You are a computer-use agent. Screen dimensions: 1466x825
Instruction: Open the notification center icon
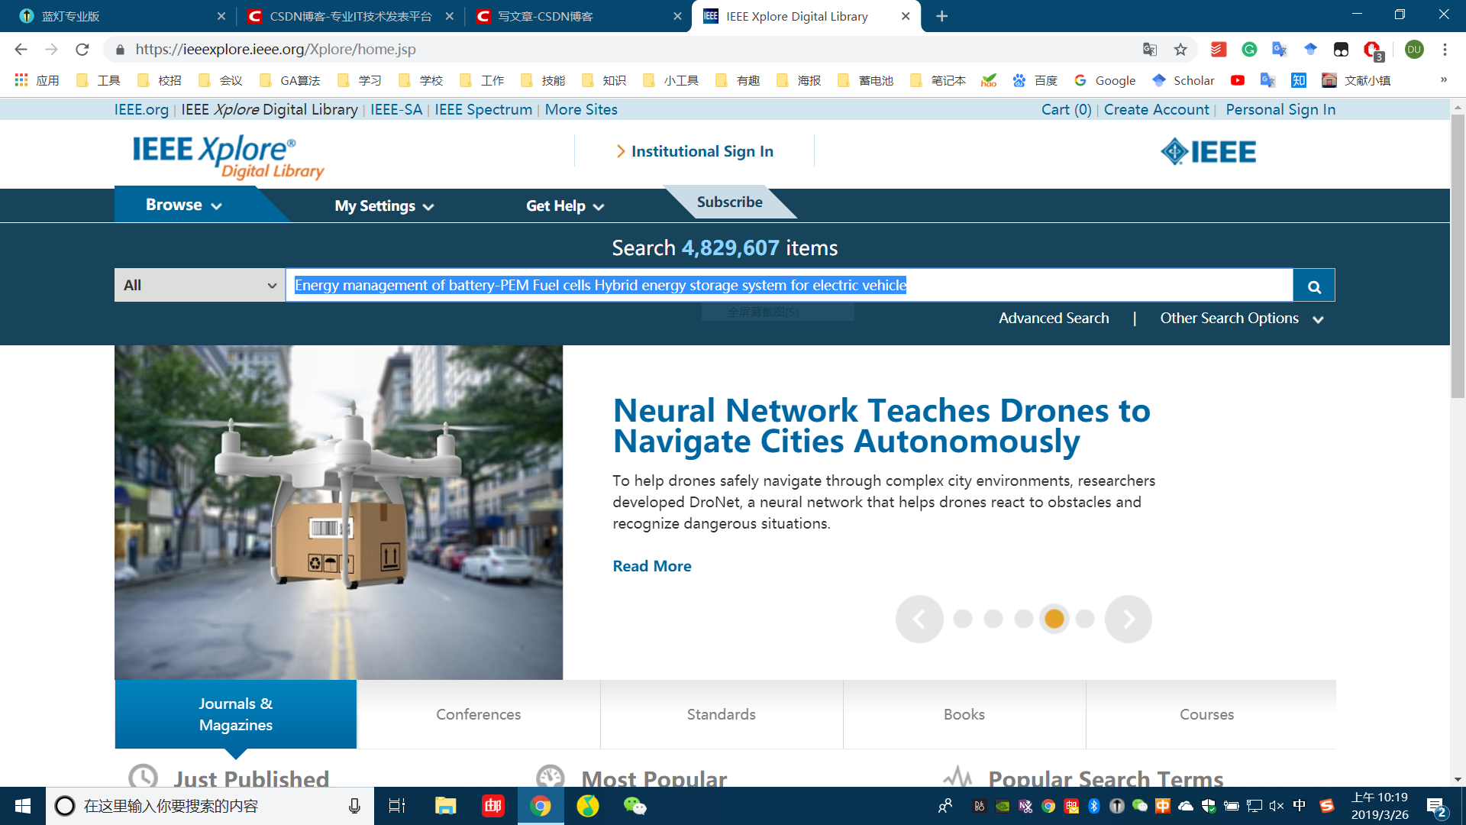1436,807
